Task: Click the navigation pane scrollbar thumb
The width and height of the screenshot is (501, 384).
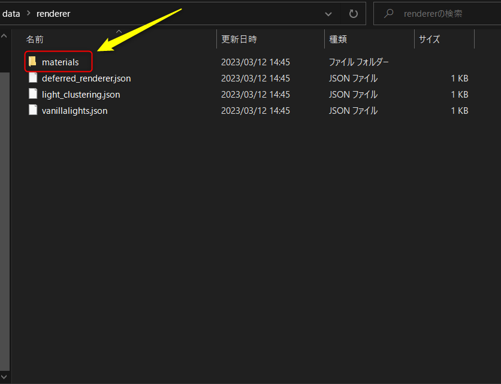Action: click(5, 210)
